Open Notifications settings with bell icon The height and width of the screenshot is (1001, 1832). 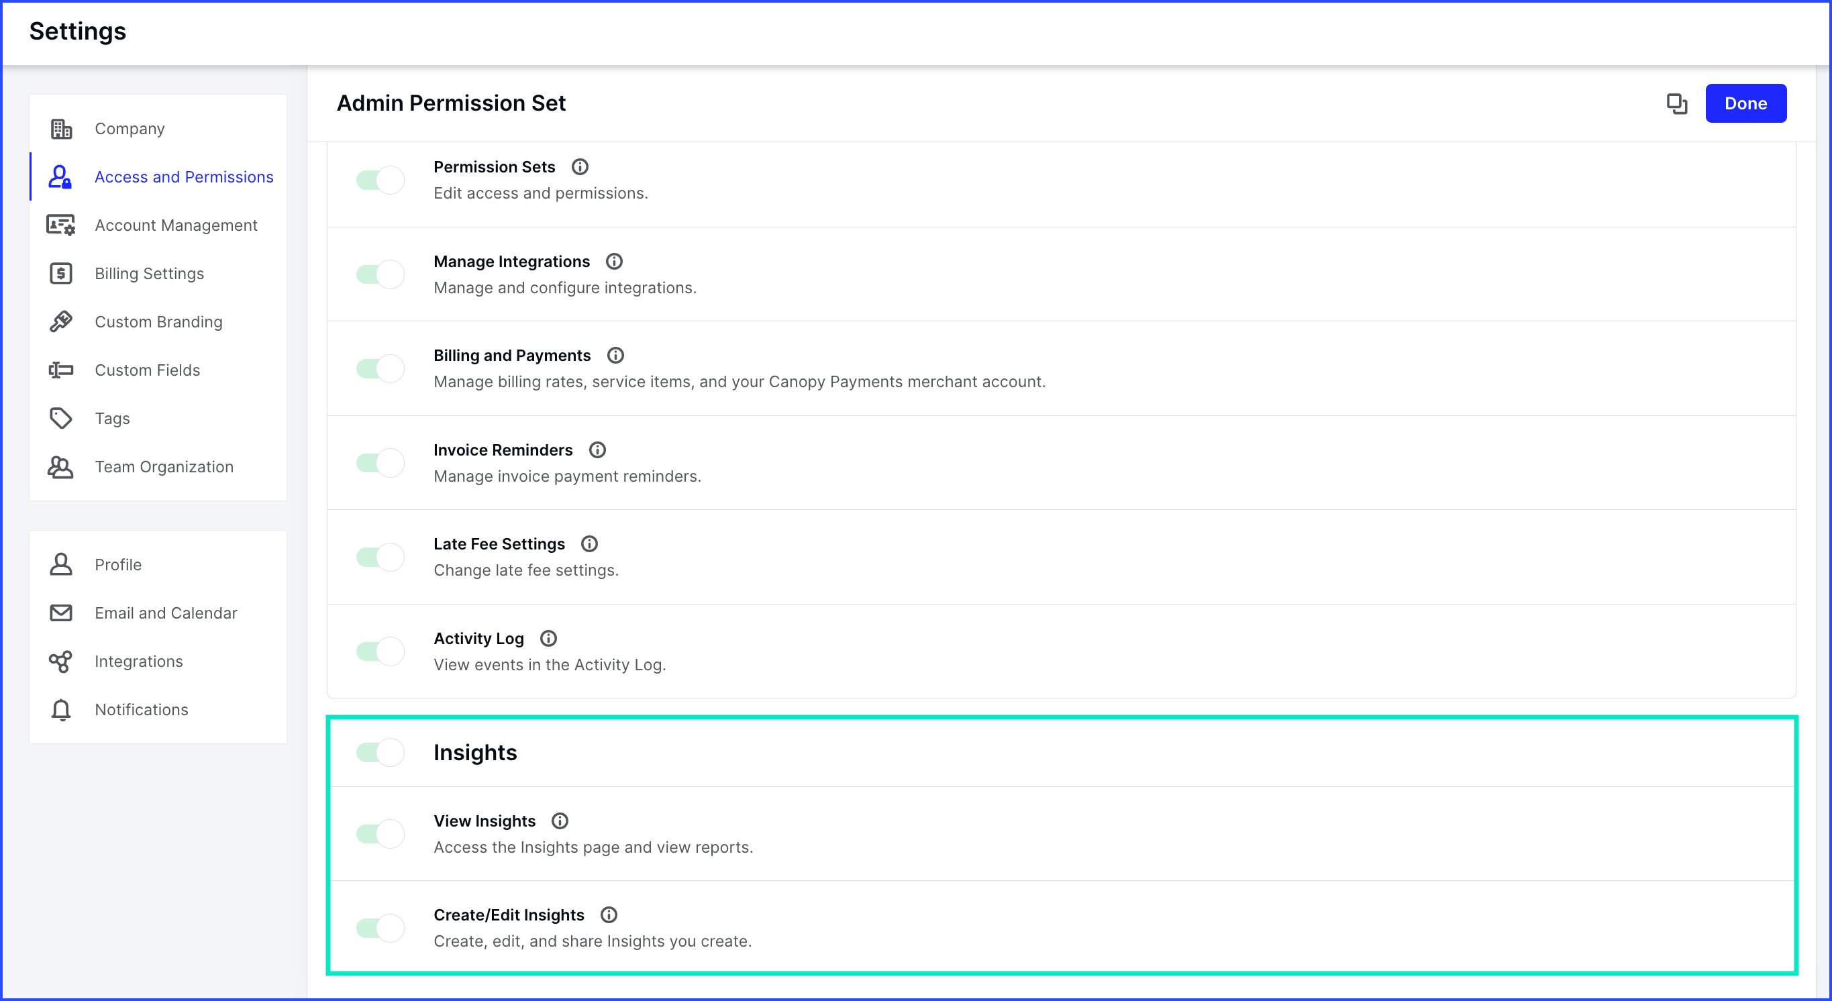pyautogui.click(x=141, y=710)
